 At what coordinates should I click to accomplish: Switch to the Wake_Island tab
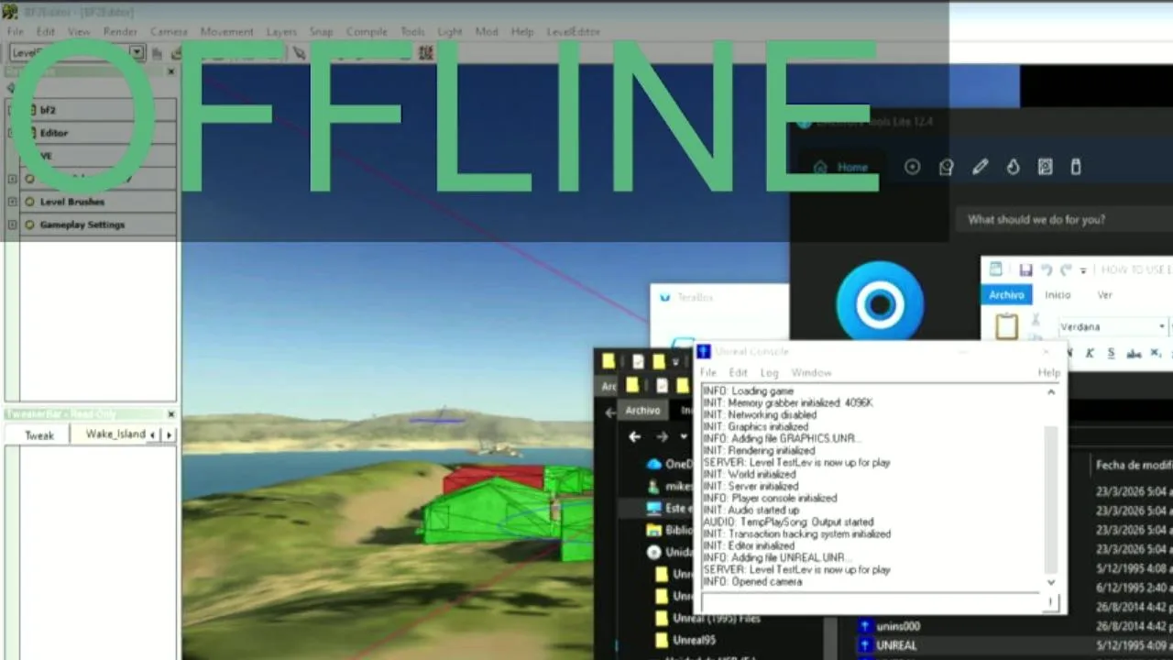coord(115,434)
